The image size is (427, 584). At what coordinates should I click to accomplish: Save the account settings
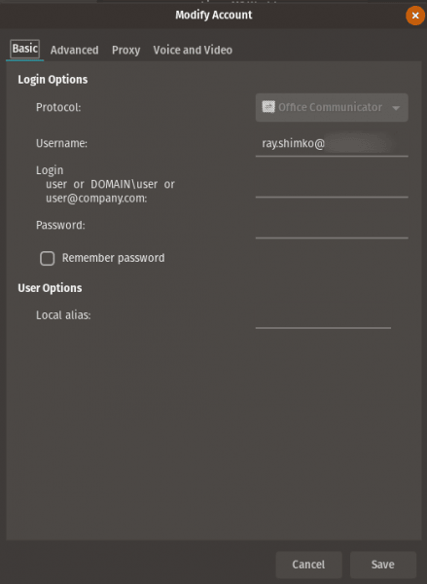coord(382,565)
